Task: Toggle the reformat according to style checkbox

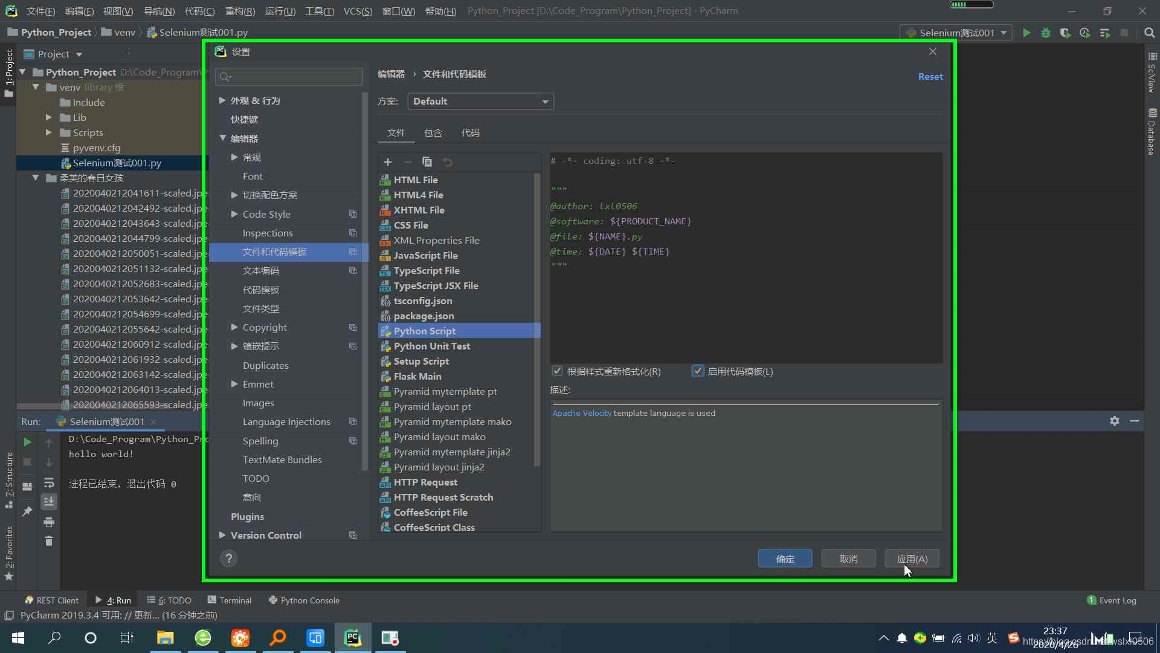Action: 557,371
